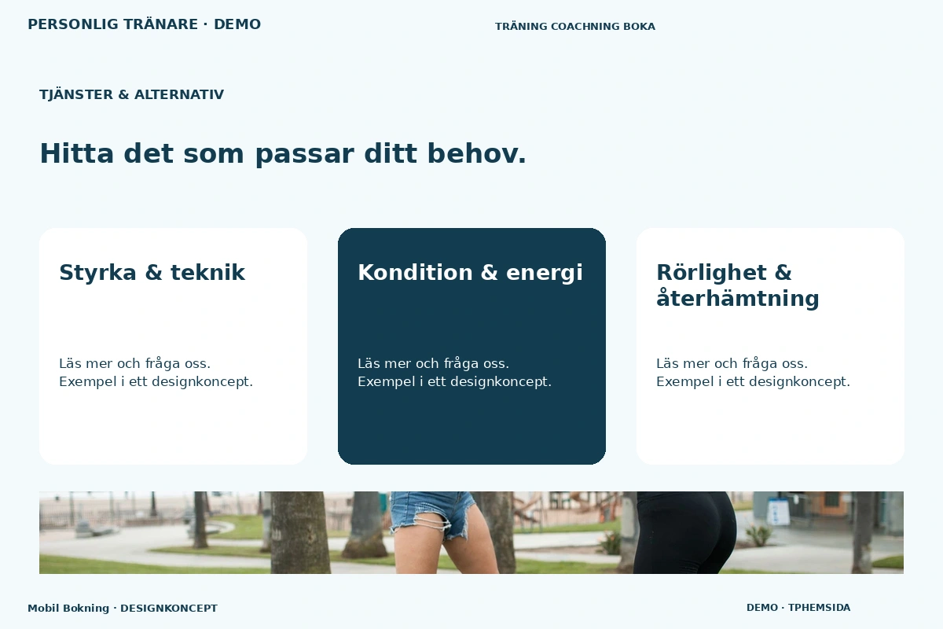This screenshot has width=943, height=629.
Task: Click the heading Hitta det som passar ditt behov.
Action: tap(283, 153)
